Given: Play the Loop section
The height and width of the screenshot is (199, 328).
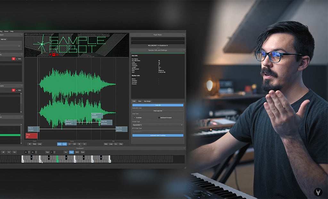Looking at the screenshot, I should tap(111, 144).
